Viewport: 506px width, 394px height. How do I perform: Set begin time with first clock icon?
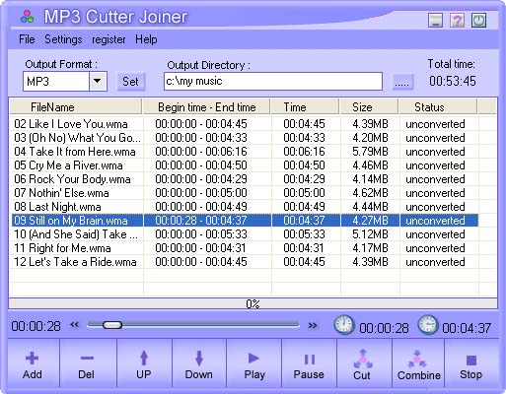(x=344, y=325)
